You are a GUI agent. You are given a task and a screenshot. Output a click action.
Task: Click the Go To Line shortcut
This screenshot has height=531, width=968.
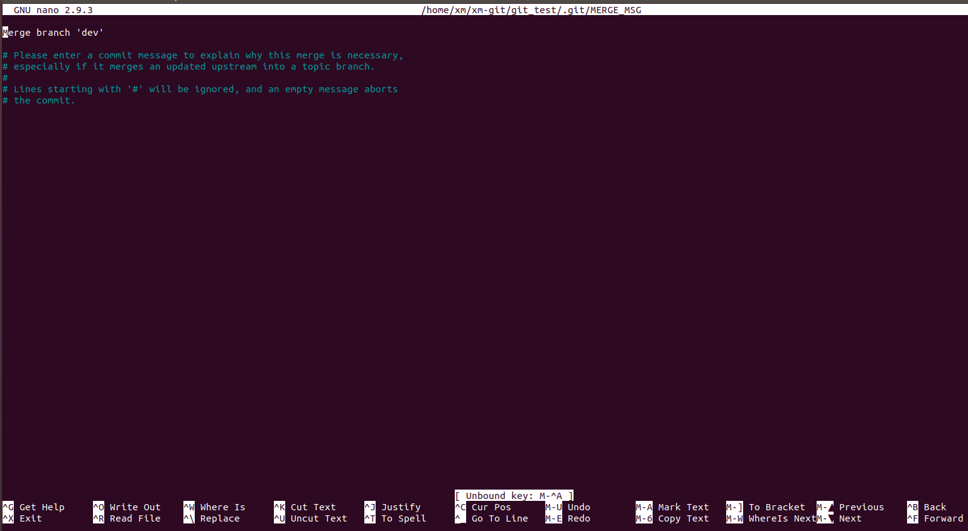[x=500, y=518]
